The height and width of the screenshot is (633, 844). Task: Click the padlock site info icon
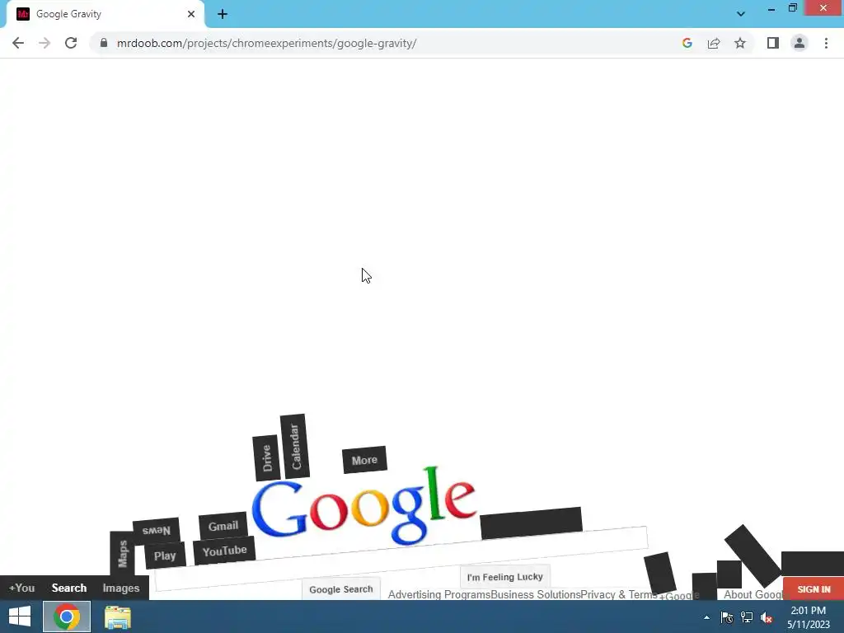(x=104, y=43)
